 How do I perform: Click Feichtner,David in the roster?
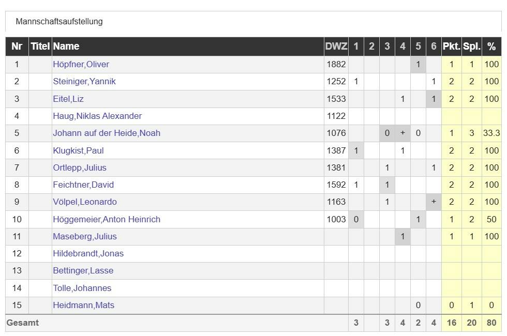point(83,185)
